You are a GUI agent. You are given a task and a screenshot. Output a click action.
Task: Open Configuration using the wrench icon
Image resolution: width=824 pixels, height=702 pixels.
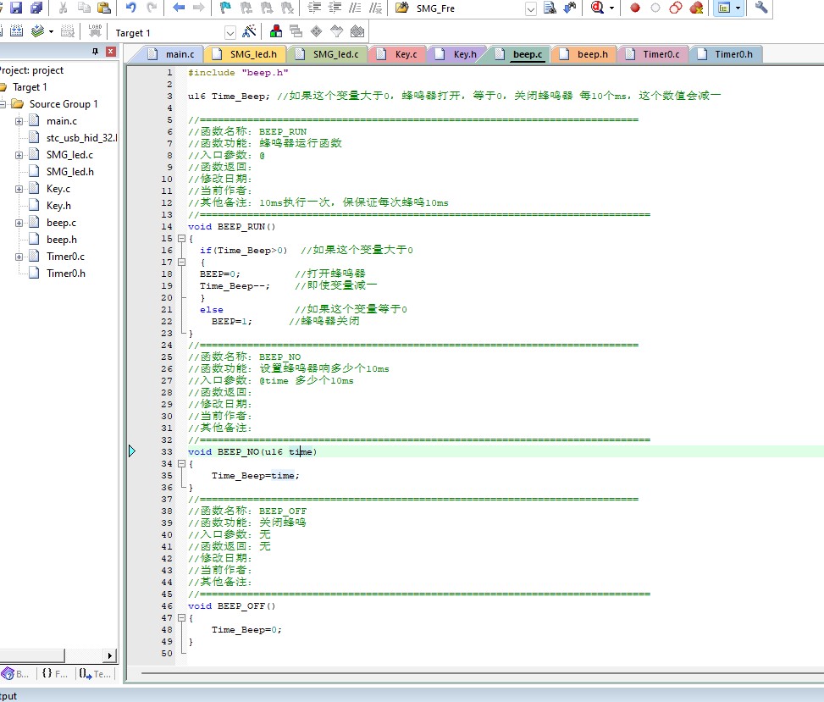pos(761,8)
